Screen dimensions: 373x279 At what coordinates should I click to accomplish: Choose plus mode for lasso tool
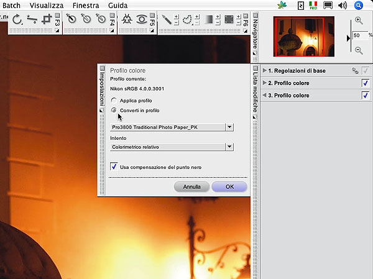[x=197, y=17]
